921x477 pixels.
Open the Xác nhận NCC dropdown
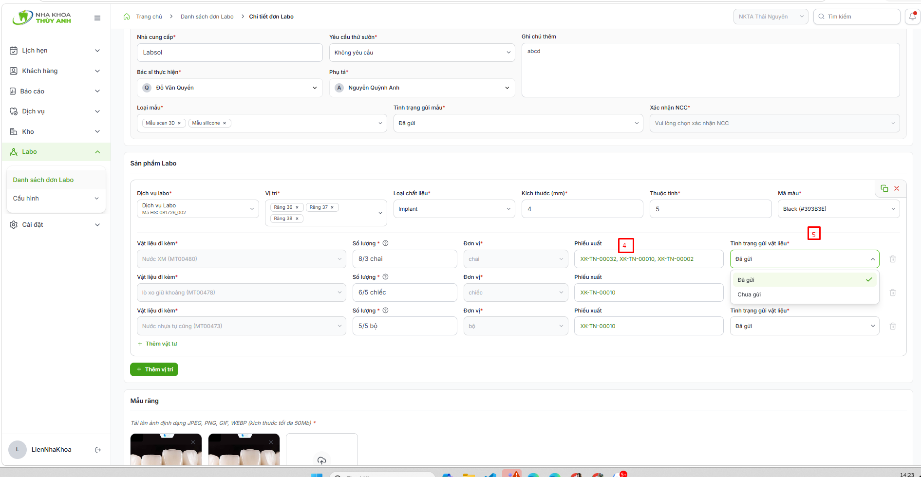(774, 123)
